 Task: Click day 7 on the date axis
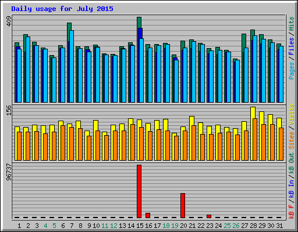coord(72,226)
